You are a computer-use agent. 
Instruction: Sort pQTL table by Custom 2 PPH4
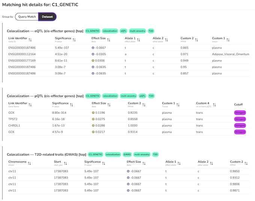click(144, 105)
